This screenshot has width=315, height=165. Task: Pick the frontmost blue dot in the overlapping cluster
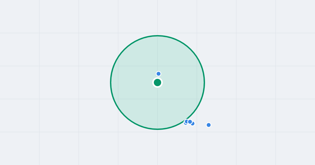190,122
